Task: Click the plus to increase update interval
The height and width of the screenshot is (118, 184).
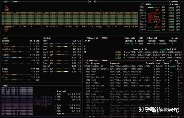Action: [169, 2]
